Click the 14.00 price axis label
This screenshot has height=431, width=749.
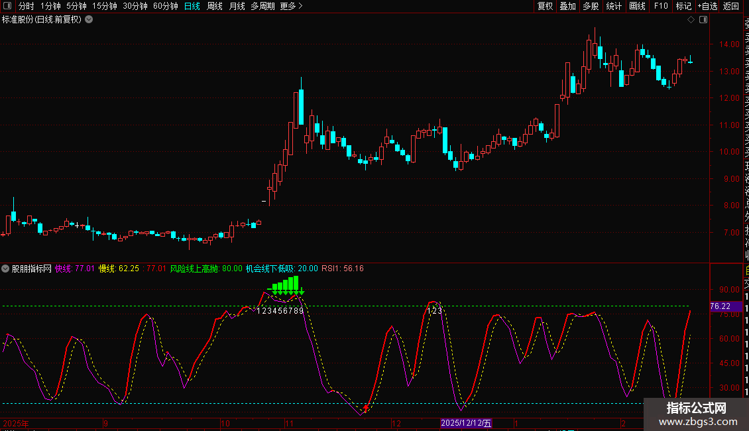tap(729, 44)
